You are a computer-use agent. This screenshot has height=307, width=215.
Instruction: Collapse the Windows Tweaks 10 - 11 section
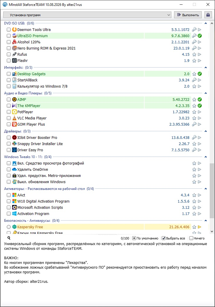pyautogui.click(x=206, y=157)
